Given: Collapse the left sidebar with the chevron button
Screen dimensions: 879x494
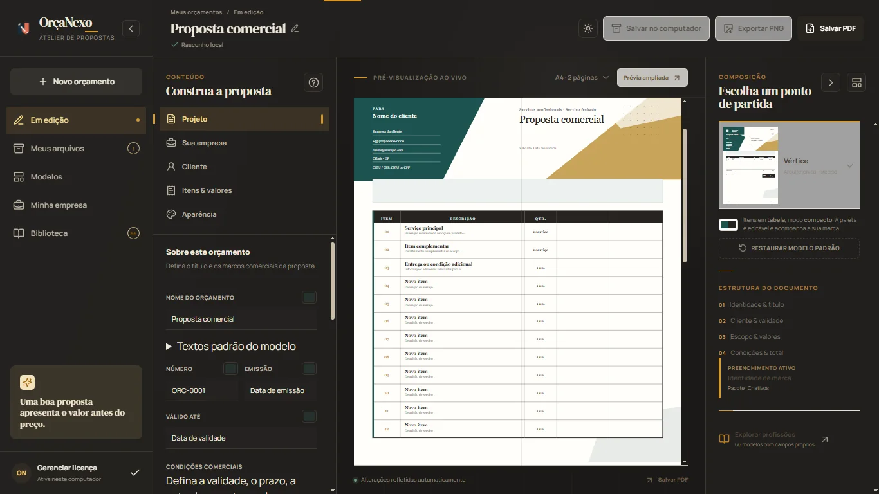Looking at the screenshot, I should pos(131,28).
